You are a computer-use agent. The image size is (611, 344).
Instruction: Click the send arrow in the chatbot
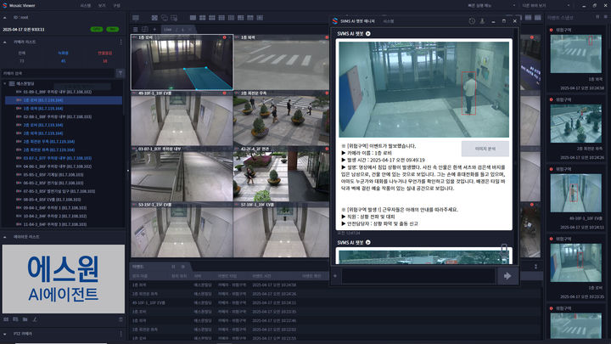[507, 275]
